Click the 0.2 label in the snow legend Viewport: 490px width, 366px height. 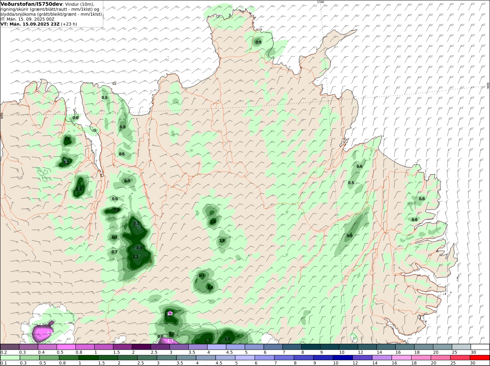[3, 352]
